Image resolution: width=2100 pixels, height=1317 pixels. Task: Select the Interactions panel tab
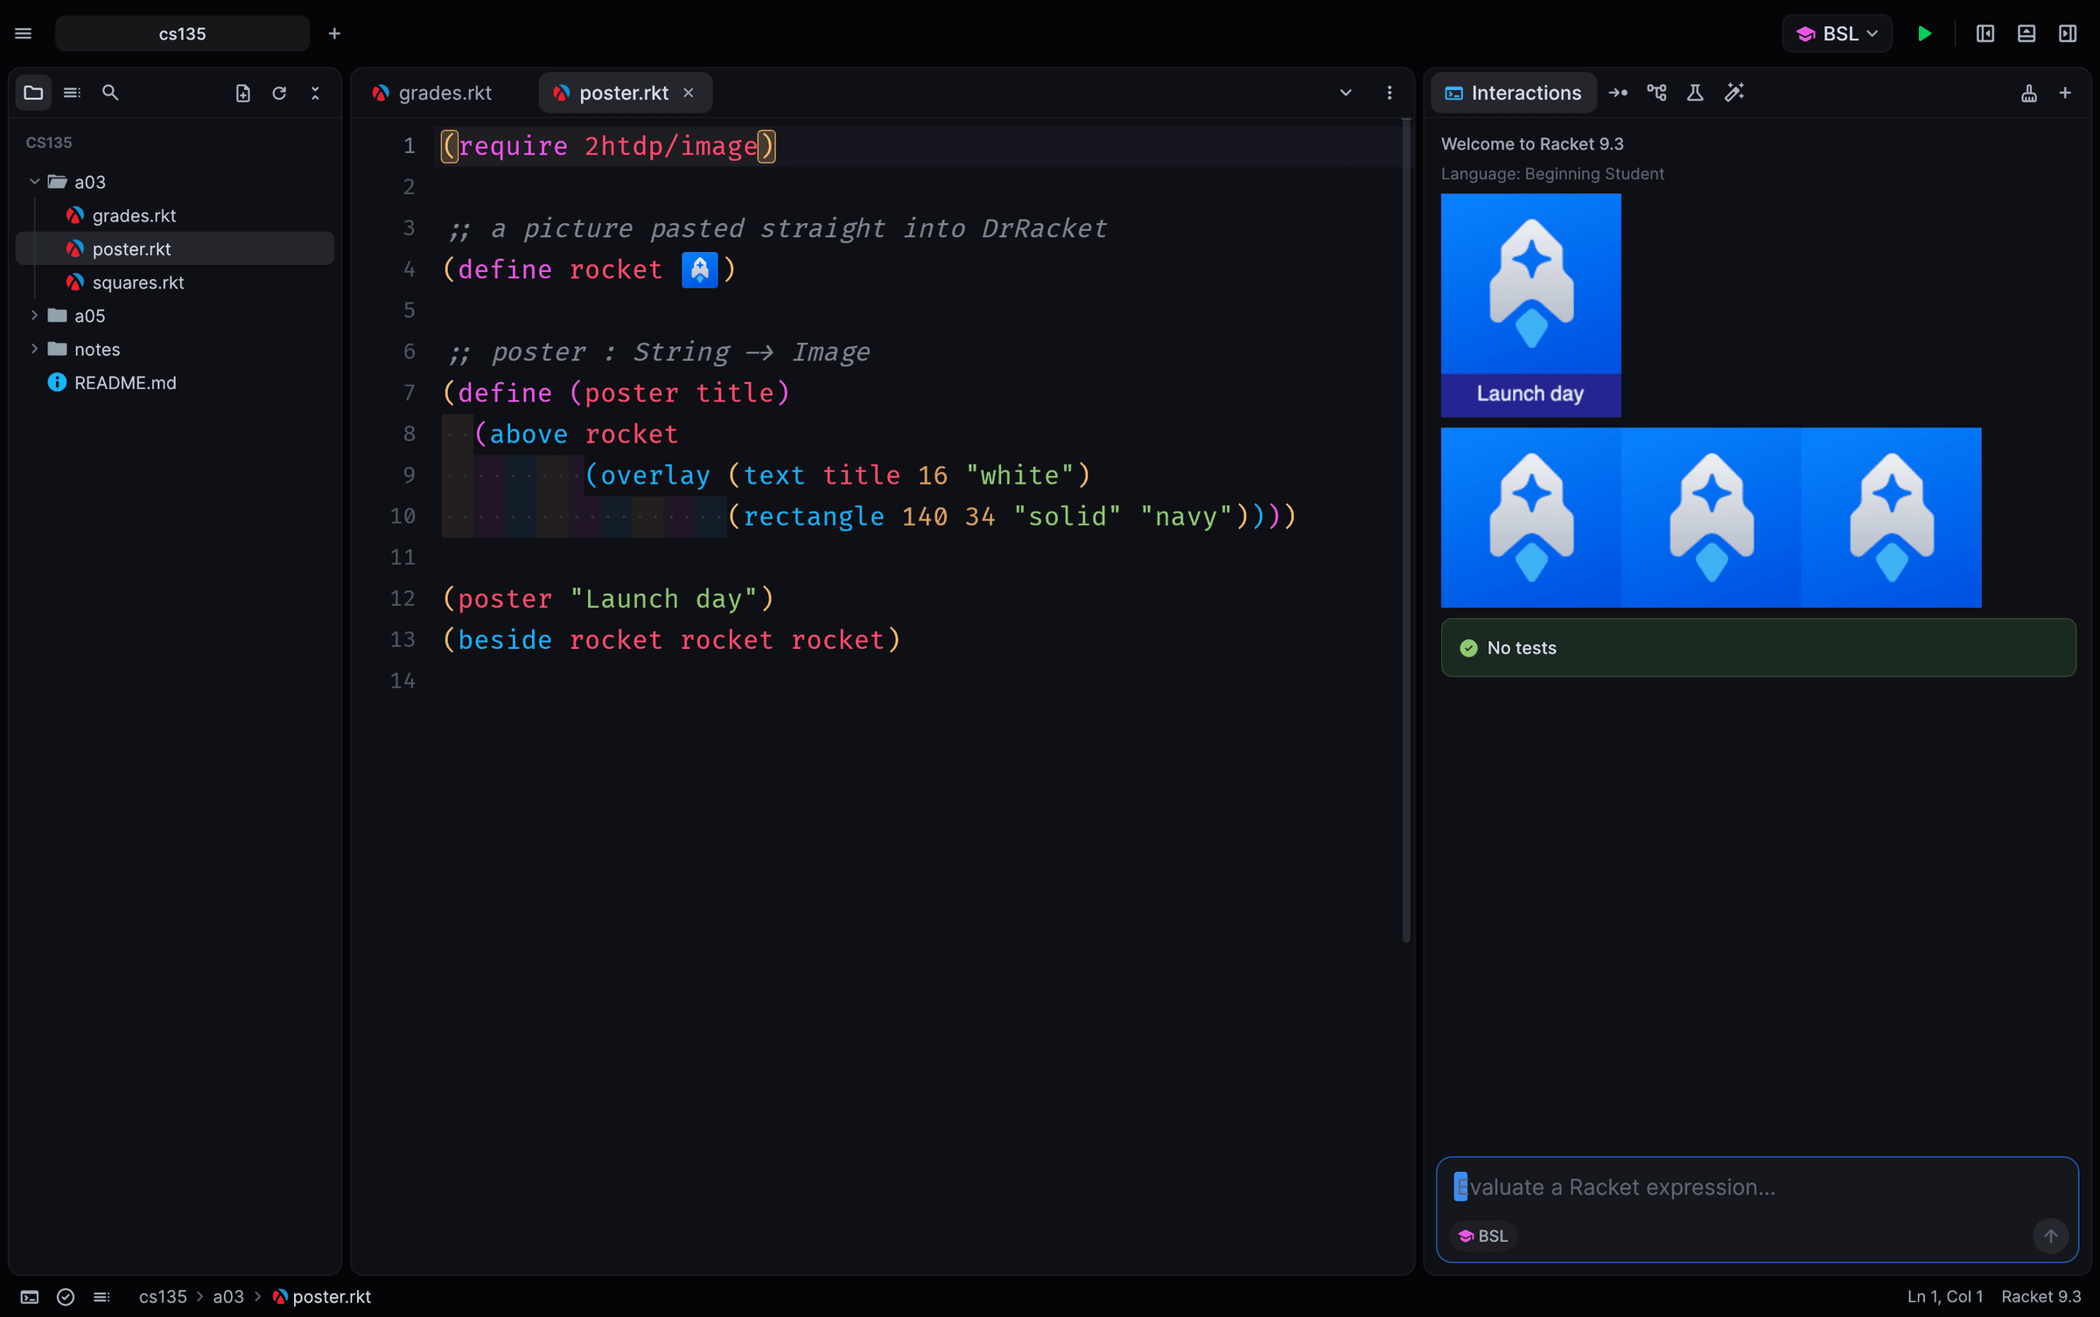(x=1513, y=93)
